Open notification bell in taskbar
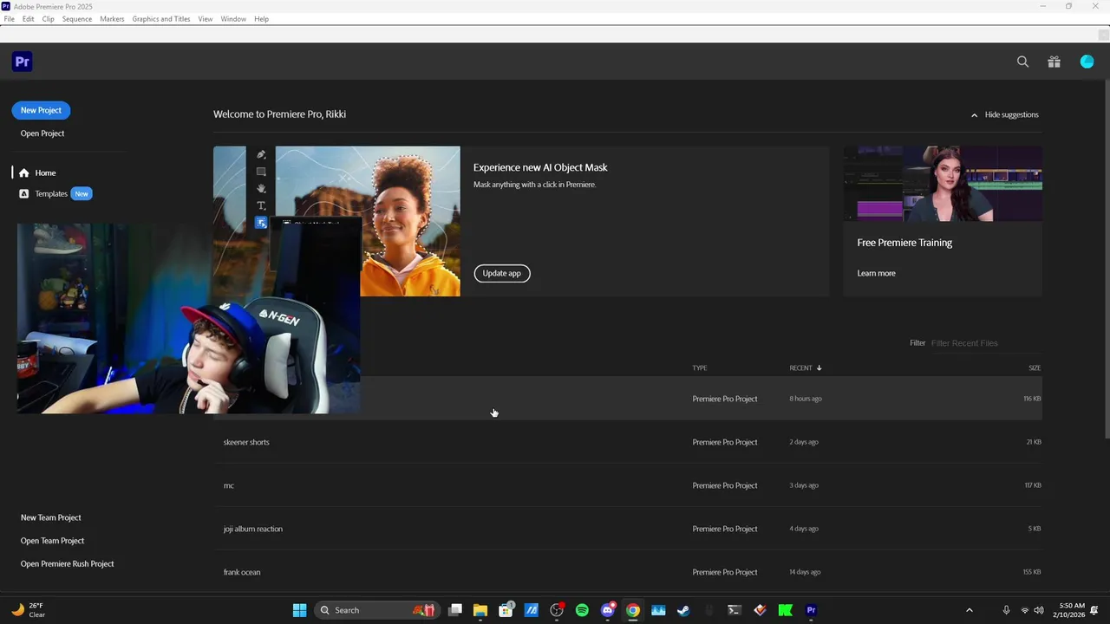The image size is (1110, 624). [1094, 610]
